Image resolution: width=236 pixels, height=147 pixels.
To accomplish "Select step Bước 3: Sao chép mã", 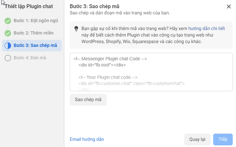I will point(32,45).
